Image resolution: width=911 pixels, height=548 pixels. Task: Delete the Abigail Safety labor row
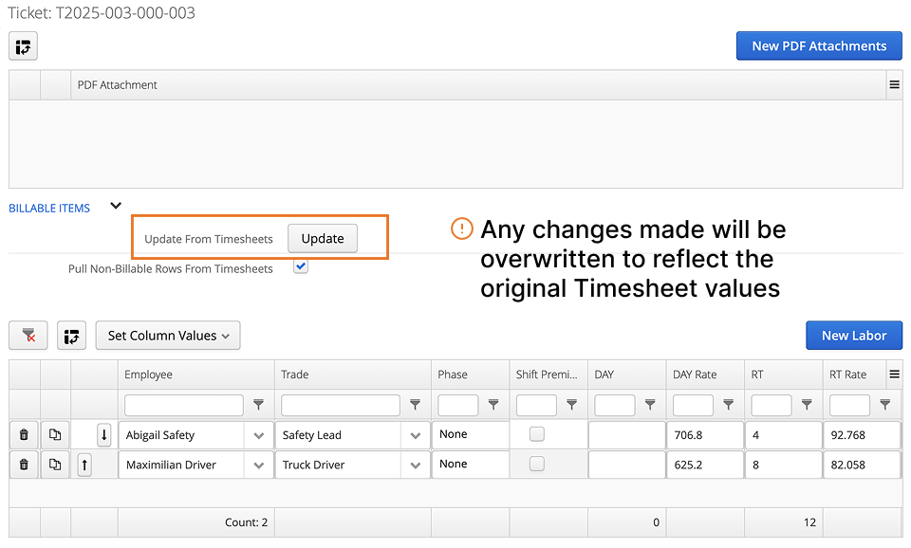pyautogui.click(x=24, y=434)
